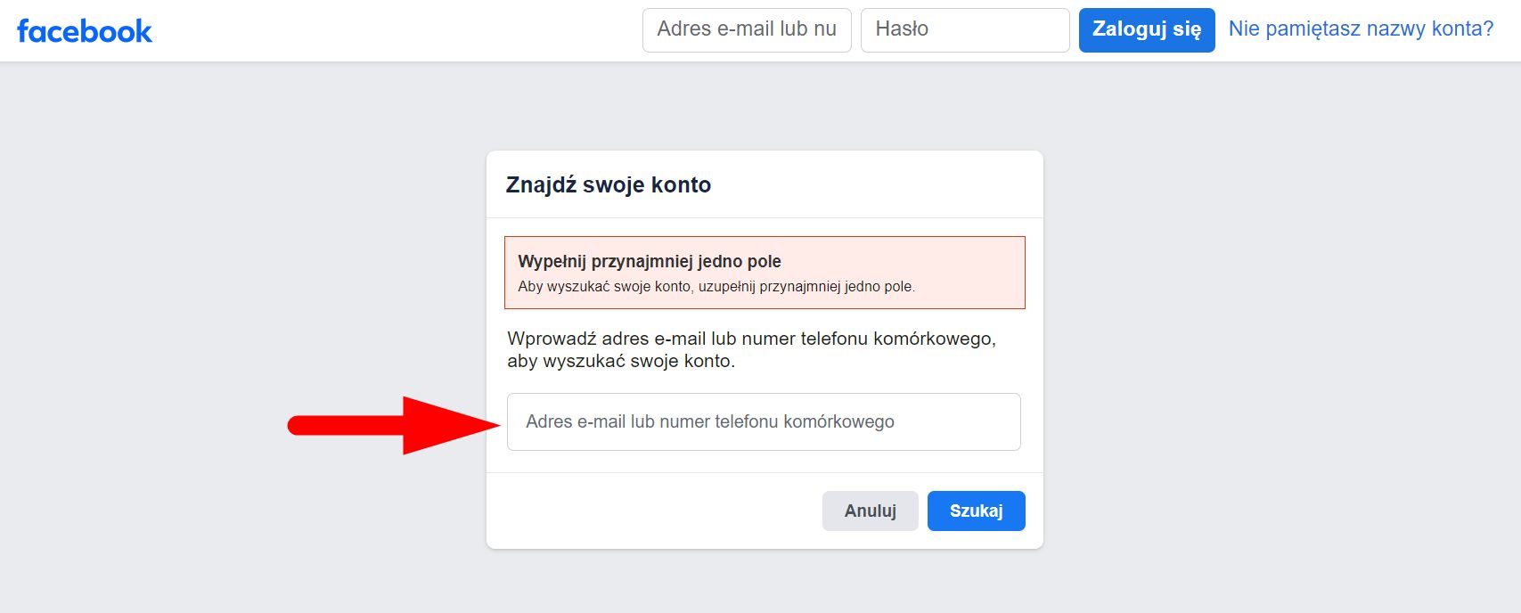Screen dimensions: 1521x613
Task: Click the Zaloguj się login button
Action: point(1146,29)
